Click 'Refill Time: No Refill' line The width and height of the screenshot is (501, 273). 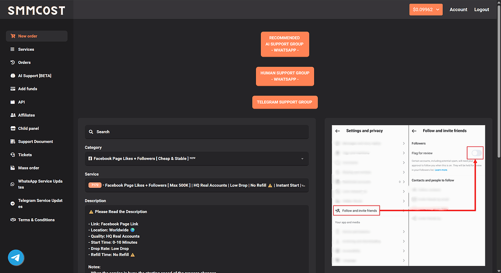[112, 255]
